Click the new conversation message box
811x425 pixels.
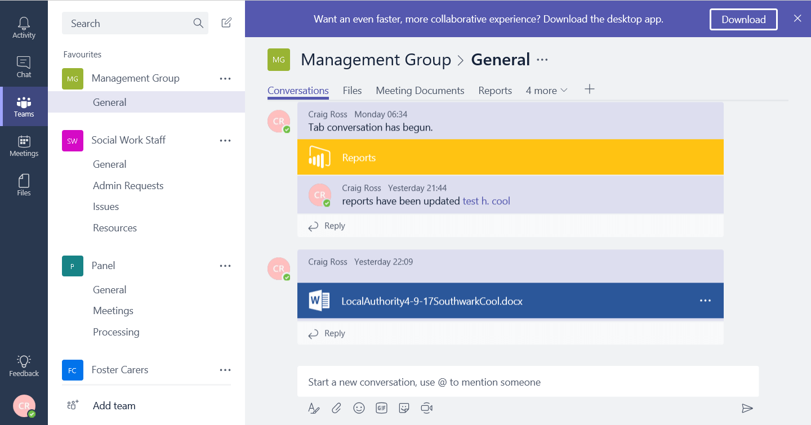(528, 382)
